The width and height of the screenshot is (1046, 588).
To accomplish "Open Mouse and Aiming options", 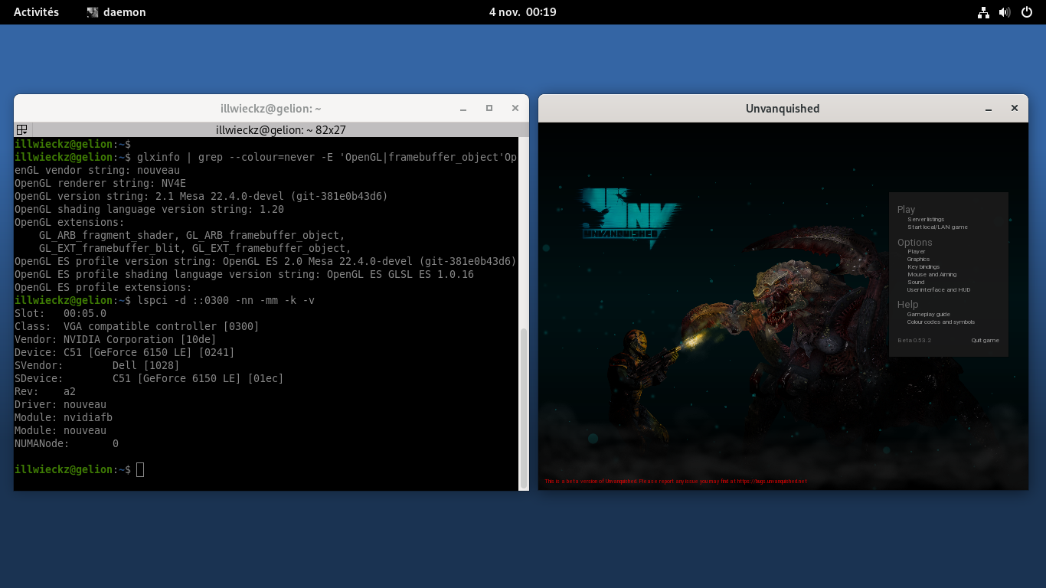I will click(x=932, y=275).
